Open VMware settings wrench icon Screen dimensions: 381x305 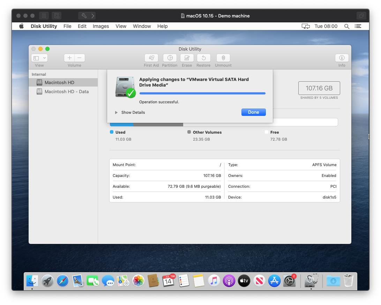point(84,16)
